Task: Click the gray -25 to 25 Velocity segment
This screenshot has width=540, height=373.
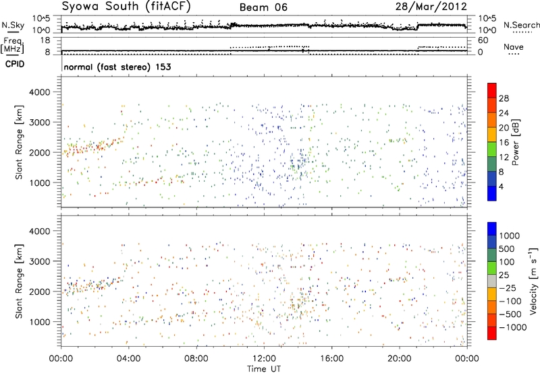Action: click(492, 281)
